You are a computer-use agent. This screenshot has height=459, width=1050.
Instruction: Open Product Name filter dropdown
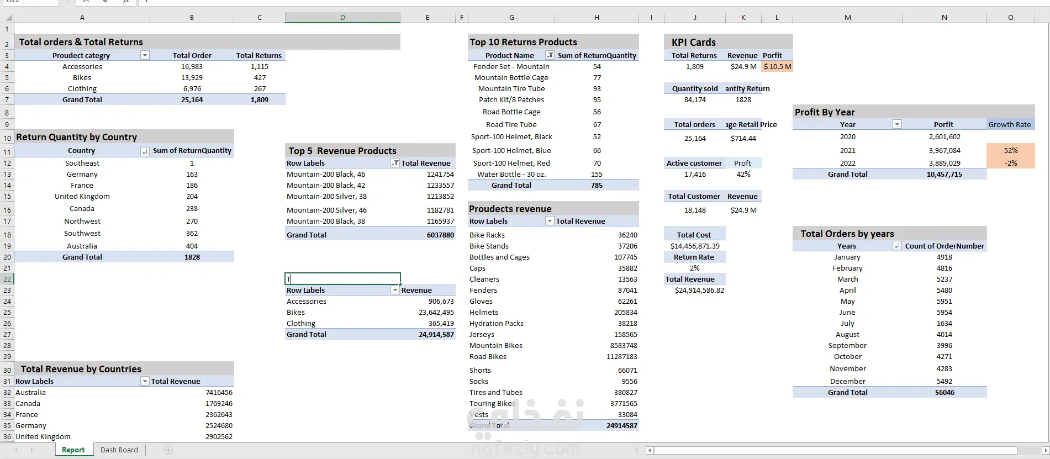coord(550,55)
